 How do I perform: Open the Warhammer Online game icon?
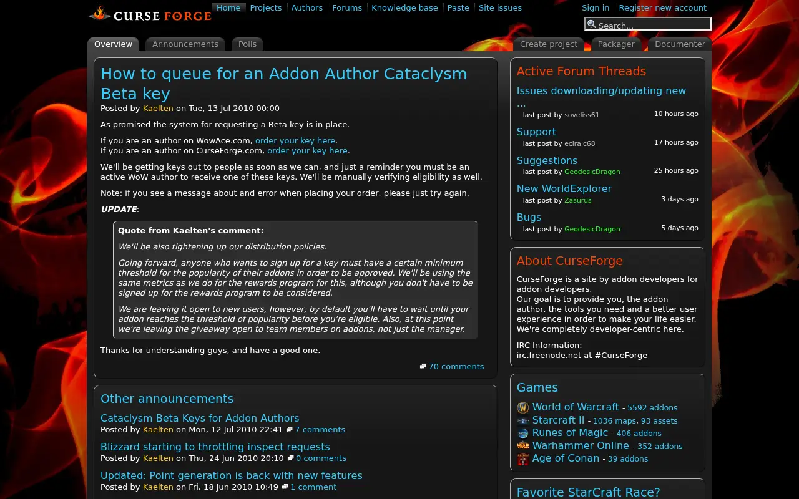523,447
